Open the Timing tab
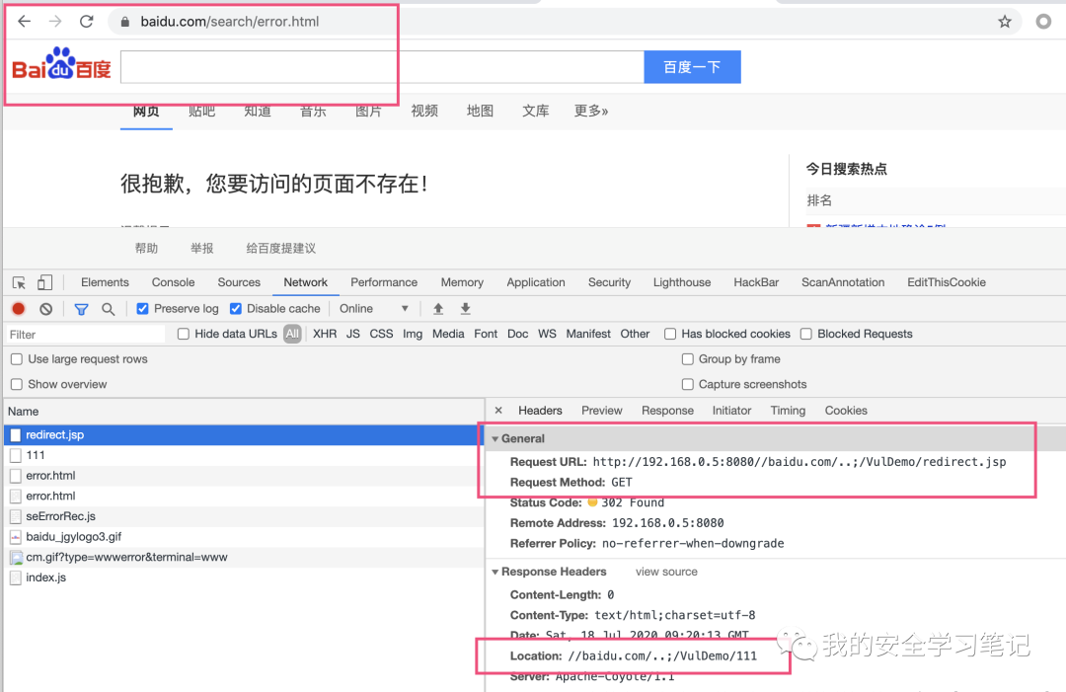This screenshot has height=692, width=1066. point(788,411)
